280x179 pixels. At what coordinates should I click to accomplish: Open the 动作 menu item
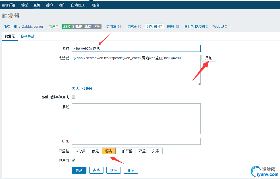62,5
